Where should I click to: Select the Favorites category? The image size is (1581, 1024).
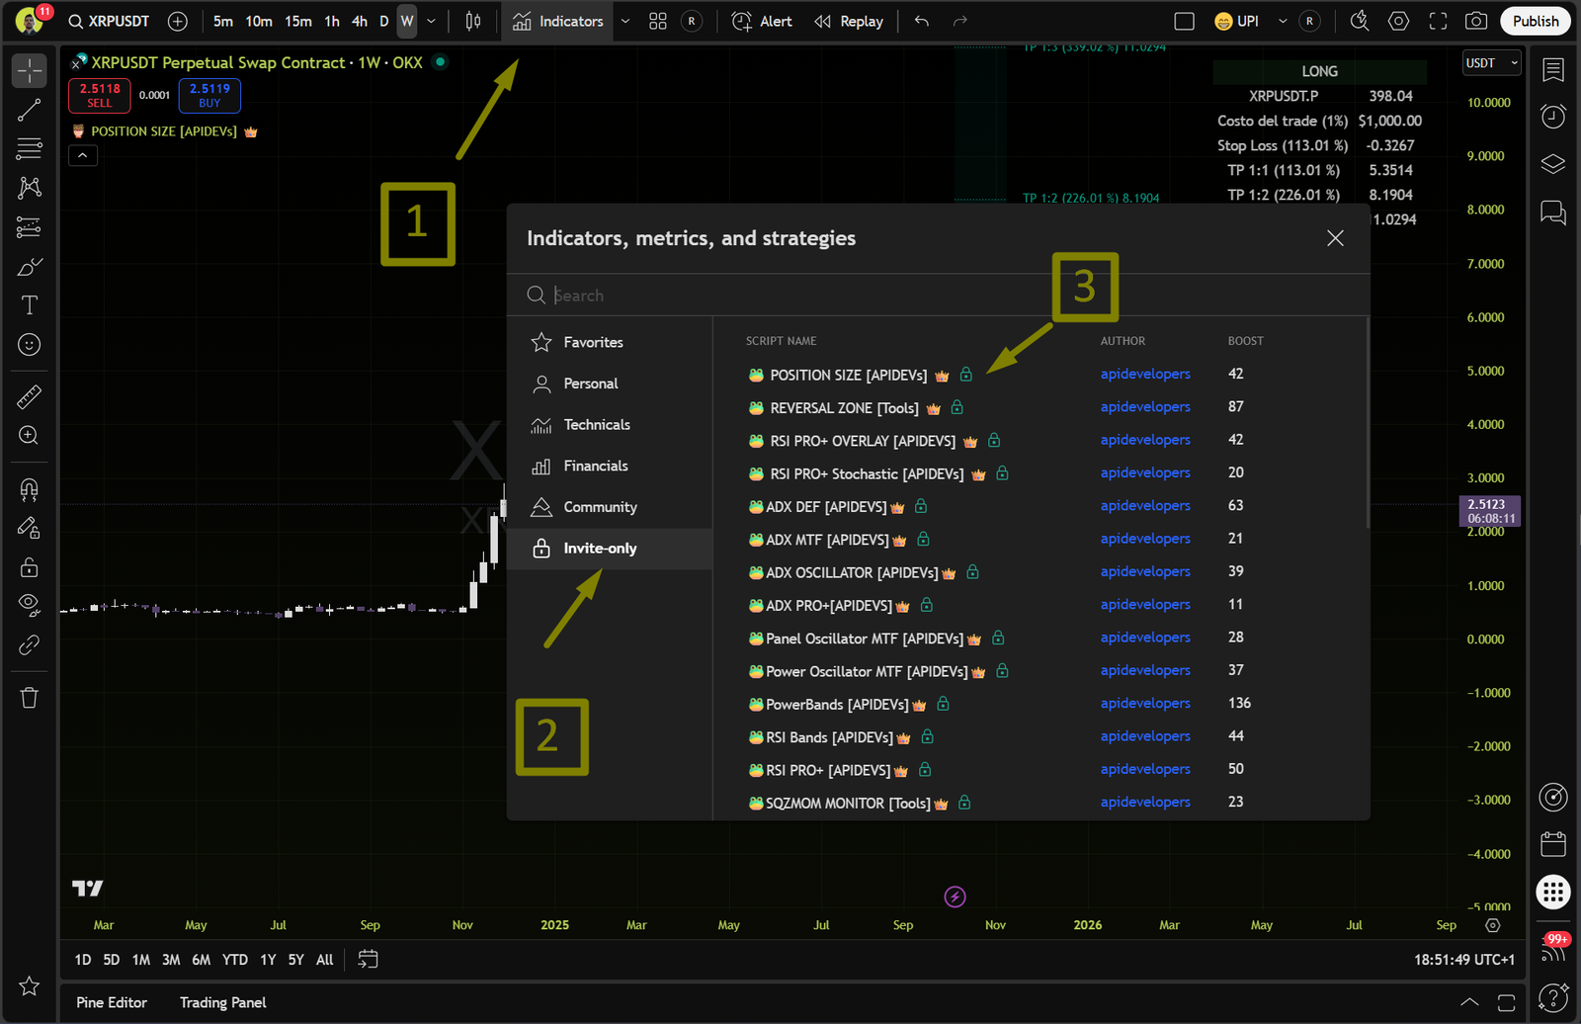click(x=610, y=342)
